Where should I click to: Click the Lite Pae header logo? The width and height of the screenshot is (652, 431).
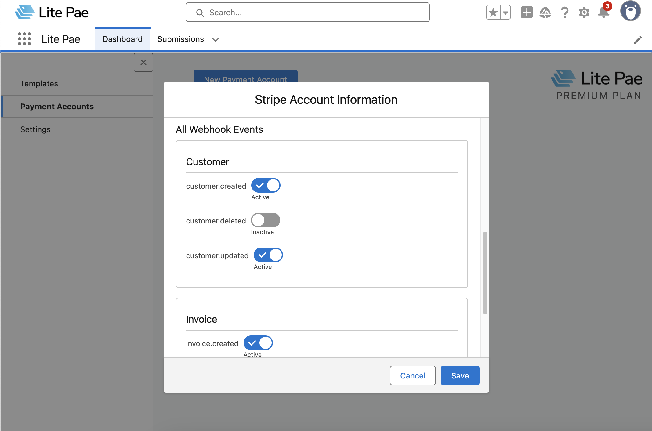[52, 13]
